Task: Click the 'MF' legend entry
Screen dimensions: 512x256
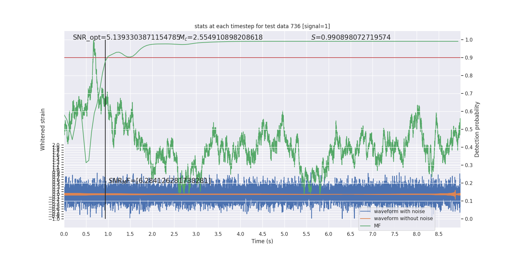Action: pos(377,226)
